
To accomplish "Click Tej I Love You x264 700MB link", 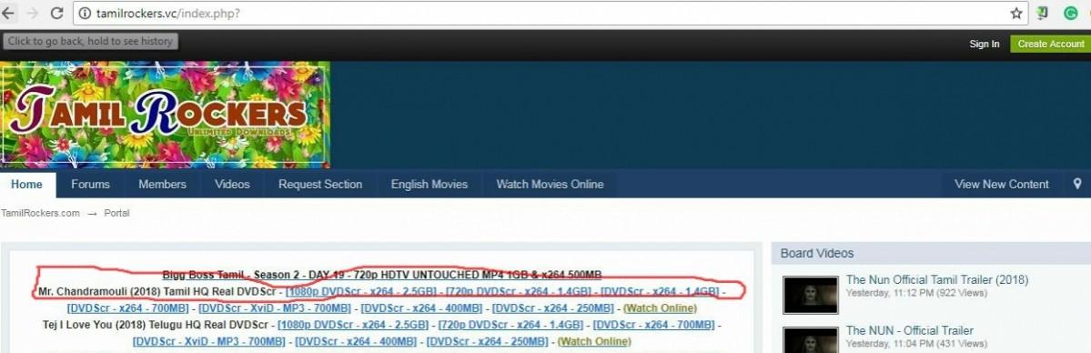I will pyautogui.click(x=653, y=325).
